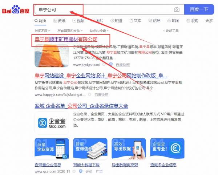Screen dimensions: 218x175
Task: Switch to the 地图 tab
Action: coord(173,21)
